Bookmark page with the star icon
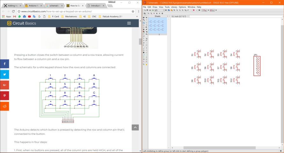 pos(133,11)
